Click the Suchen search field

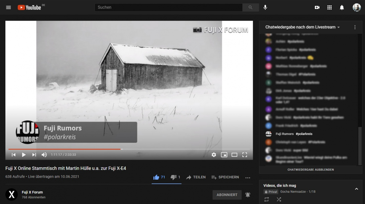coord(168,7)
